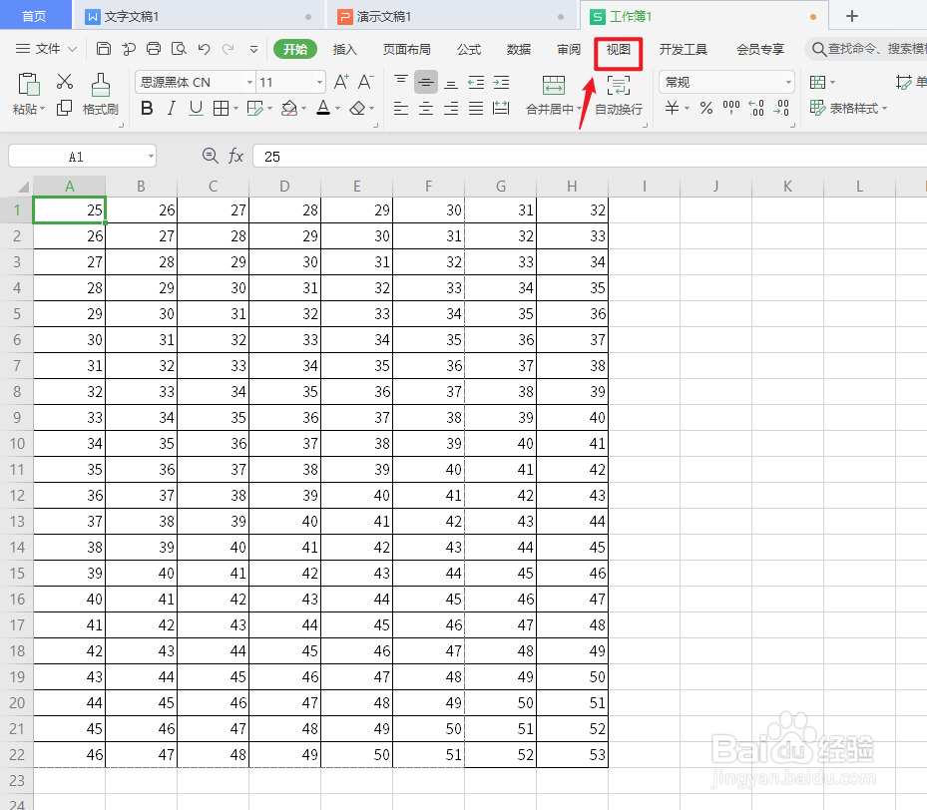Decrease font size with A- icon
This screenshot has height=810, width=927.
coord(366,82)
